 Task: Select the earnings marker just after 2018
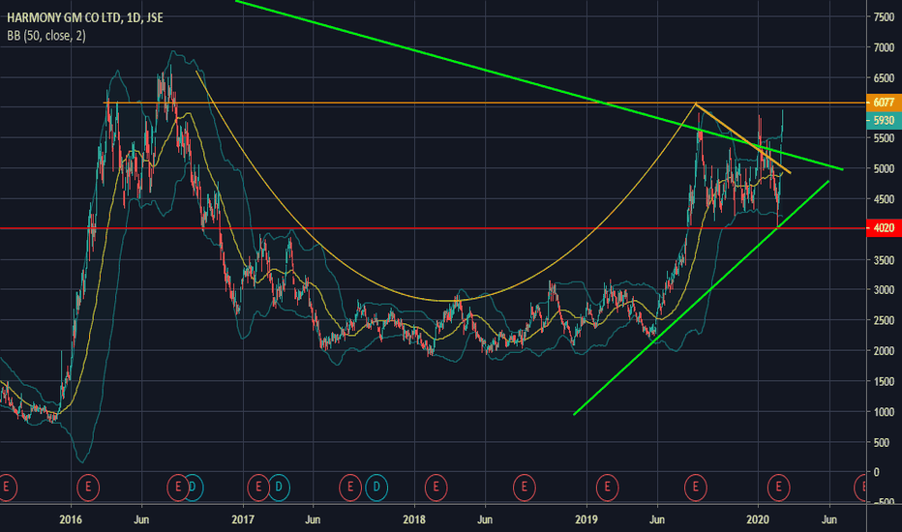436,488
